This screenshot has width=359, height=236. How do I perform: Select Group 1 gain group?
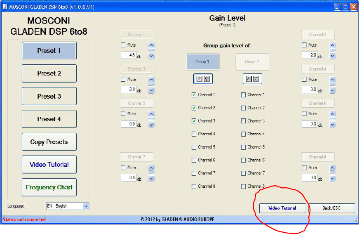pyautogui.click(x=203, y=62)
